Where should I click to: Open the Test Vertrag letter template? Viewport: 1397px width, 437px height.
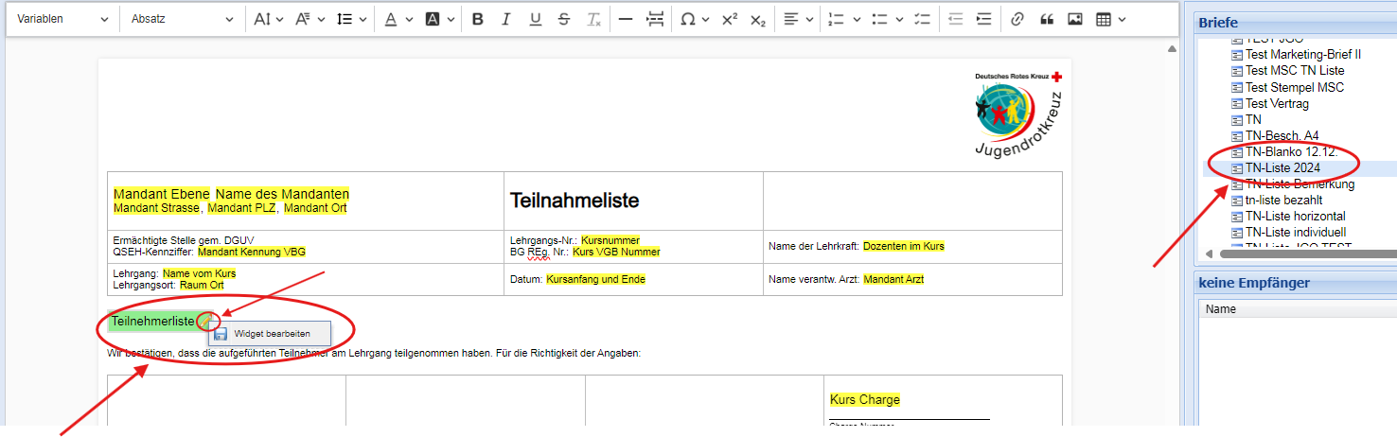pyautogui.click(x=1277, y=103)
